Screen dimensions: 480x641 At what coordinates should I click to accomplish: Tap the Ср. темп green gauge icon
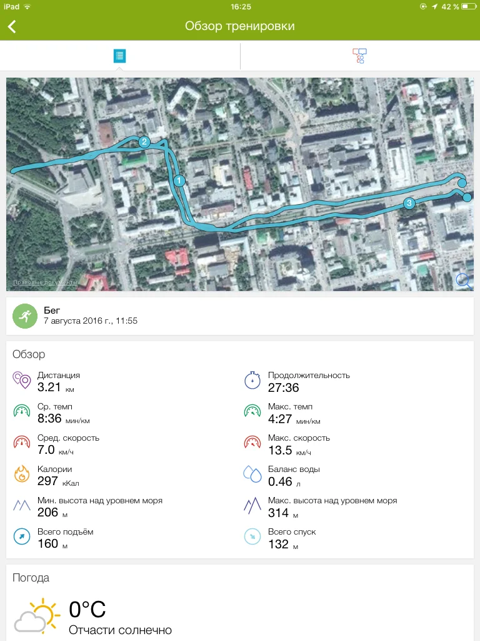click(x=22, y=411)
